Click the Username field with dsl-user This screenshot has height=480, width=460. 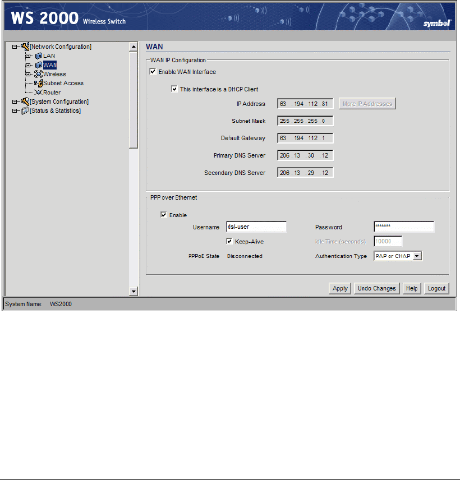point(256,227)
